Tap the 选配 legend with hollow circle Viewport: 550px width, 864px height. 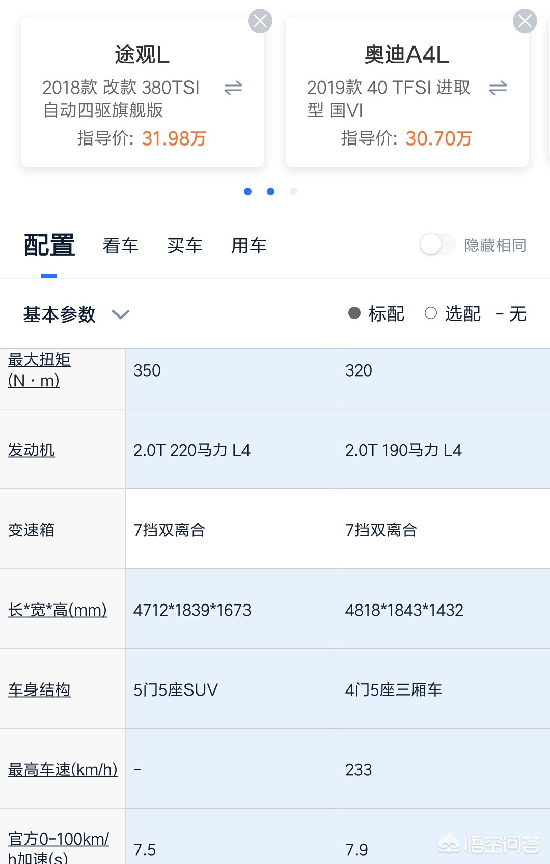453,314
